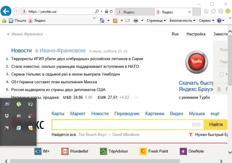Expand the Страница dropdown menu
This screenshot has width=232, height=163.
(x=156, y=21)
